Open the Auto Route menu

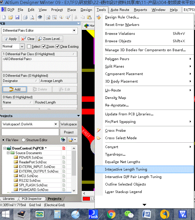(x=120, y=10)
